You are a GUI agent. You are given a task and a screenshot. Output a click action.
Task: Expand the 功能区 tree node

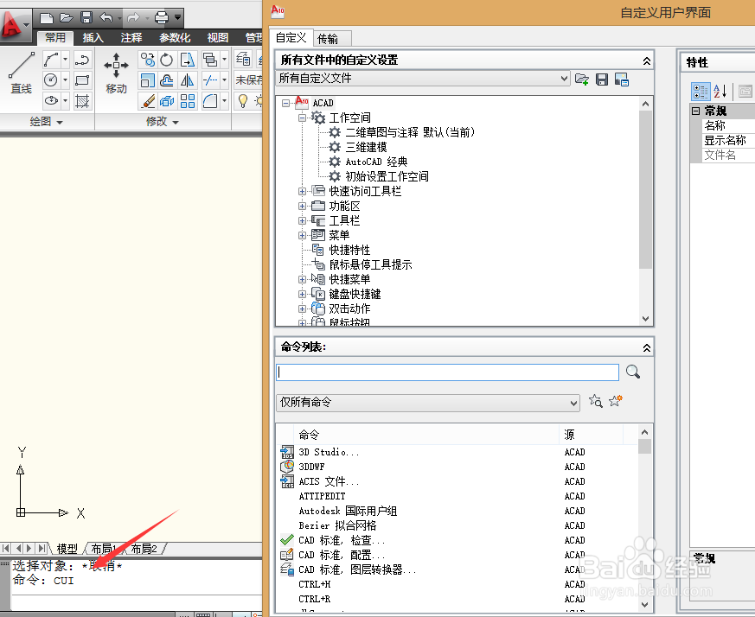(x=302, y=206)
